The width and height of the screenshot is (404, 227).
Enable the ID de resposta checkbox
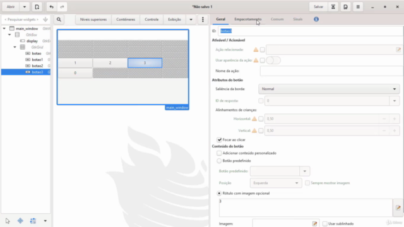[x=261, y=101]
